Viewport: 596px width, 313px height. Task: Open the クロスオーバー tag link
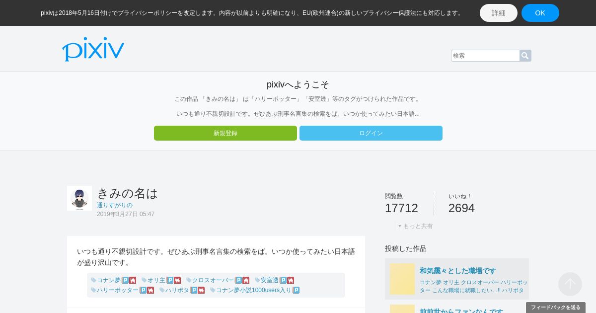213,280
